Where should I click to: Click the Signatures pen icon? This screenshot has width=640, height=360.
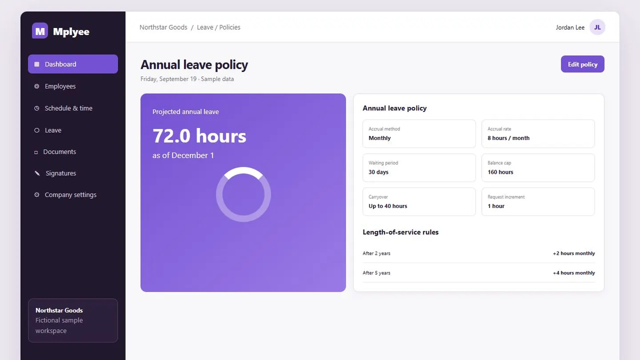[x=37, y=173]
